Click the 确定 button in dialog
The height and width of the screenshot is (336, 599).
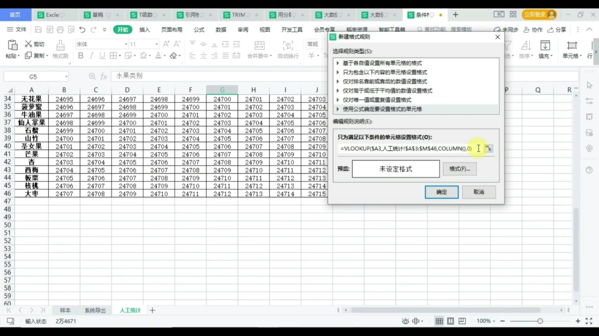(441, 192)
